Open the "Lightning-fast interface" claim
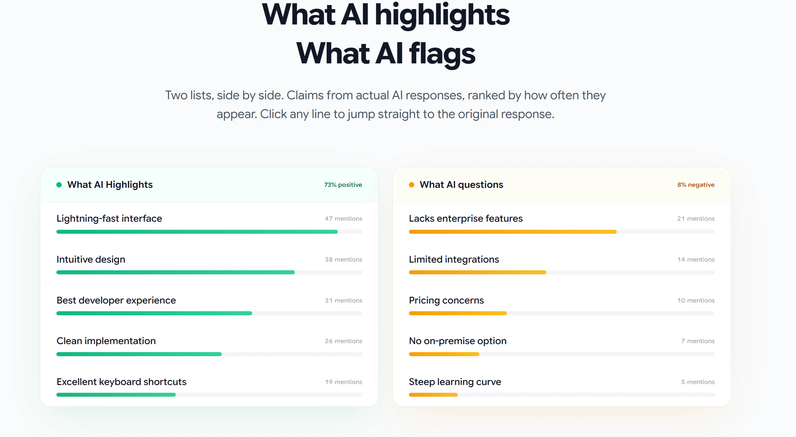 109,218
